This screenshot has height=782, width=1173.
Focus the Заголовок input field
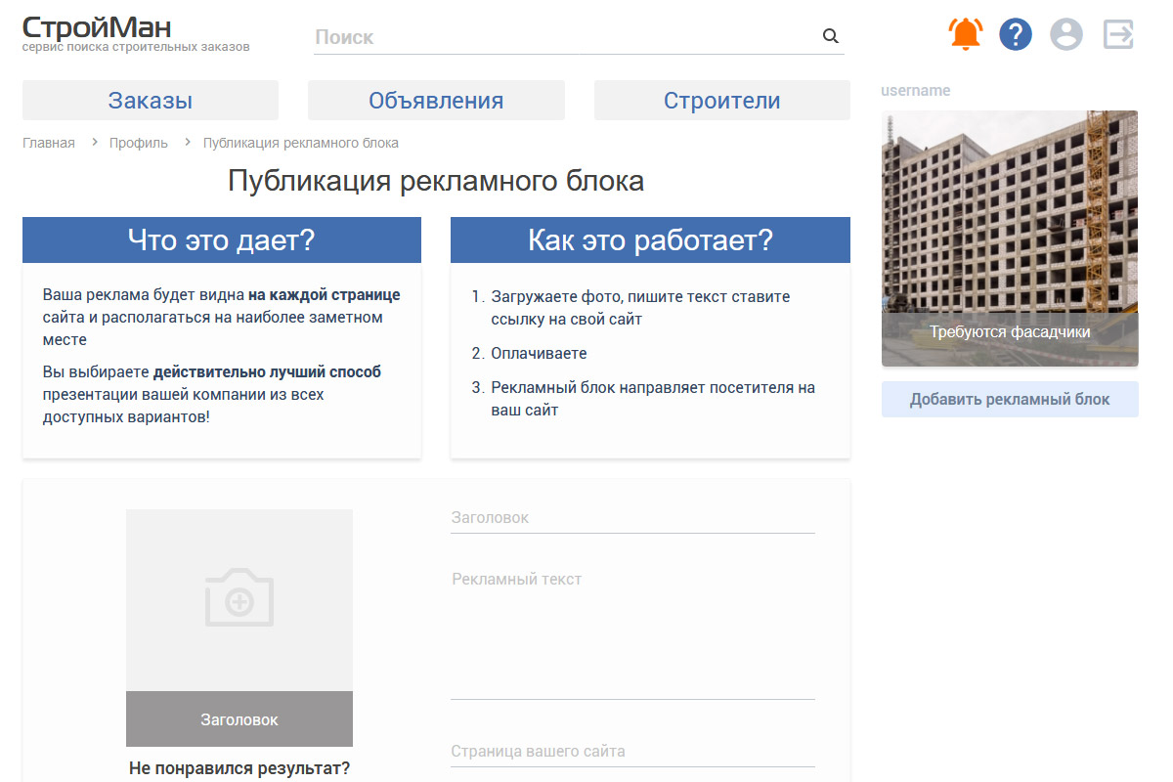632,518
